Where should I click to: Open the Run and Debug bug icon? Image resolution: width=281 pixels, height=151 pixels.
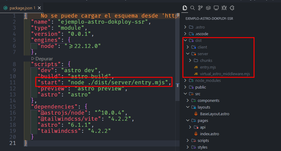pyautogui.click(x=224, y=8)
